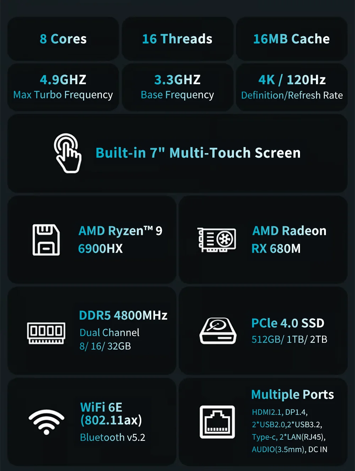Click 4.9GHZ Max Turbo Frequency tile
This screenshot has width=355, height=471.
click(63, 87)
